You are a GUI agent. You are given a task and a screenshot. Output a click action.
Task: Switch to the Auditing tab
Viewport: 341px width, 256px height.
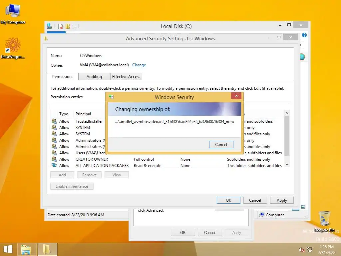coord(94,77)
